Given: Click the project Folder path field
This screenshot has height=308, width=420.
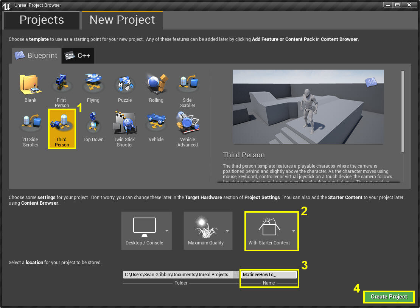Looking at the screenshot, I should [x=178, y=275].
